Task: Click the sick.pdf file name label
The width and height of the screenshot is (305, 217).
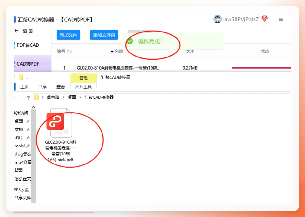Action: coord(61,151)
